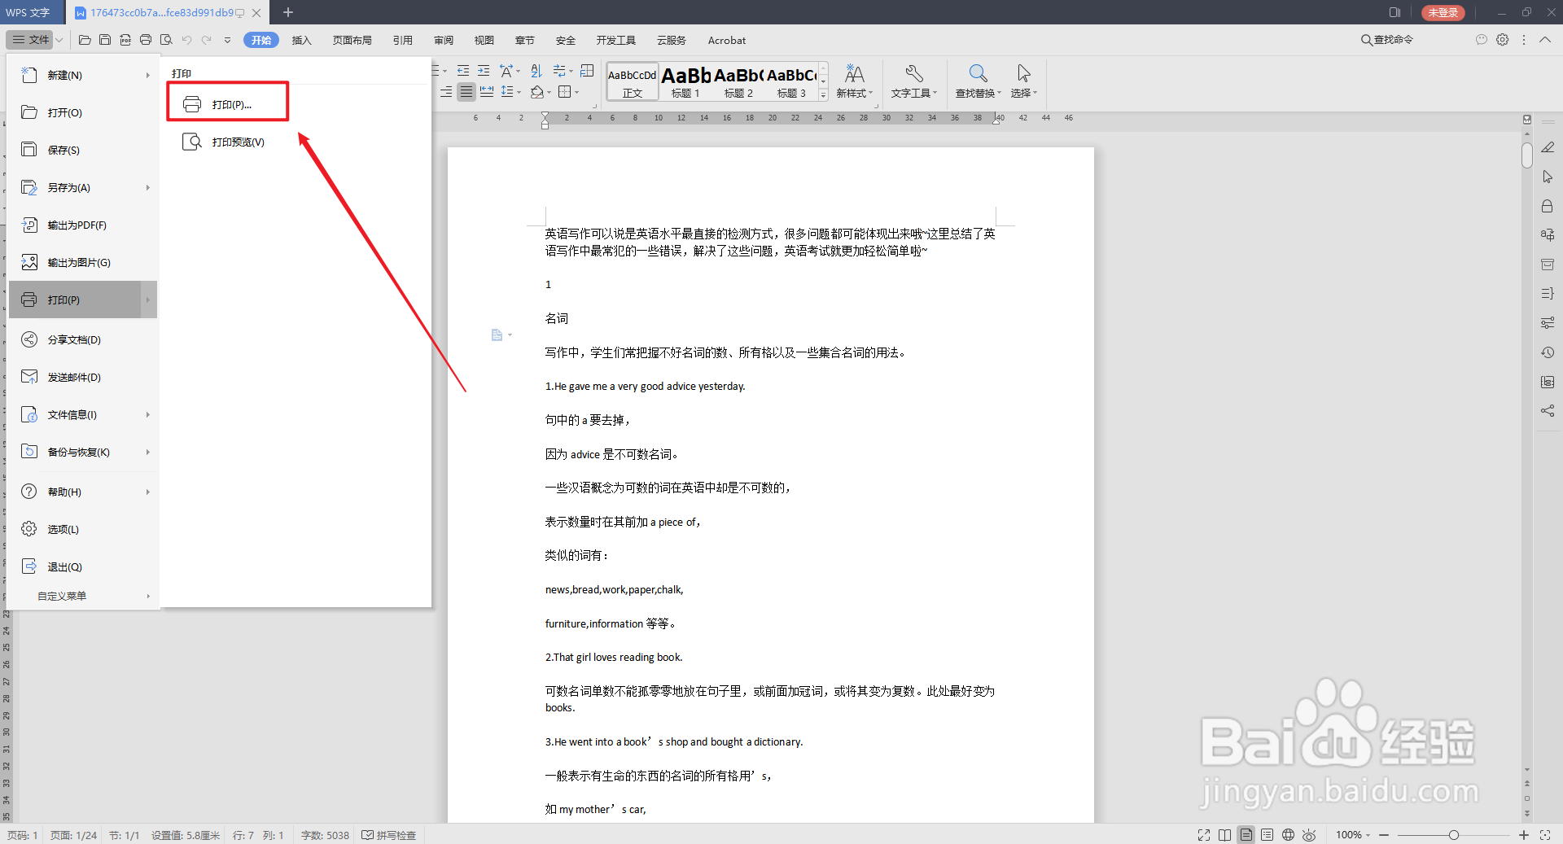Open the 文字工具 tool

click(913, 81)
